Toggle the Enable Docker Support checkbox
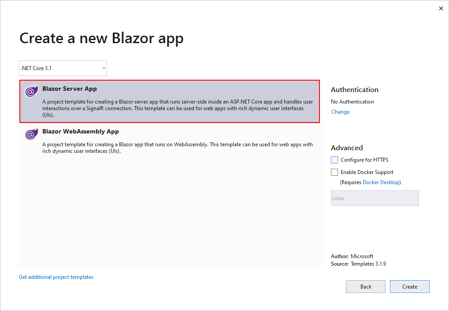The width and height of the screenshot is (449, 311). coord(334,172)
